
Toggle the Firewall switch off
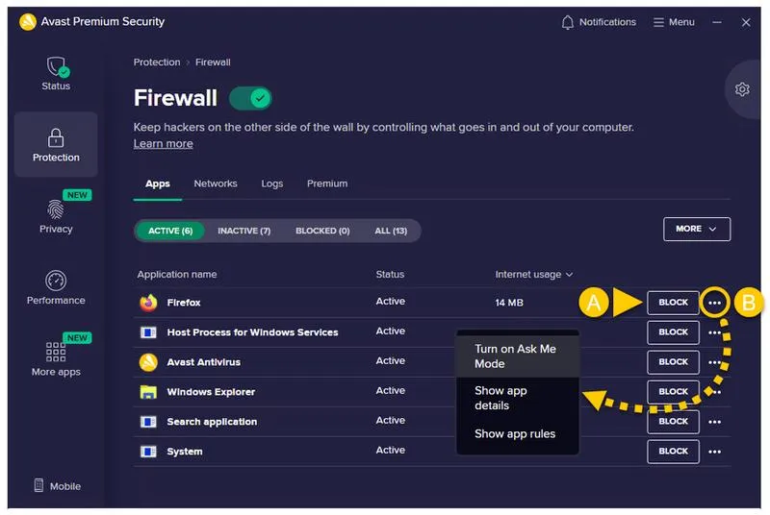click(250, 98)
